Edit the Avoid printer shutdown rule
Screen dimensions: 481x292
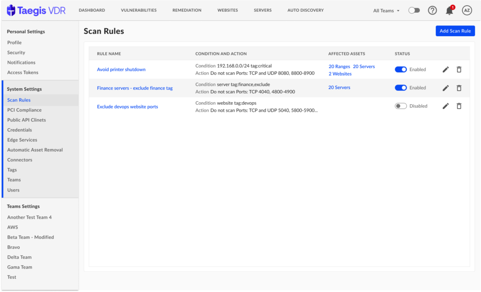click(x=446, y=69)
